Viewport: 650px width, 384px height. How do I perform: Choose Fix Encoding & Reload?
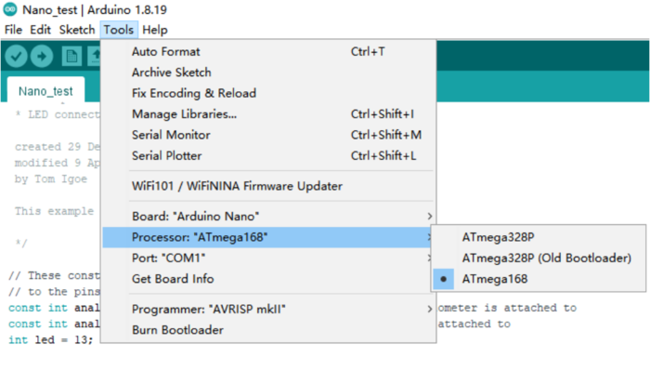coord(268,93)
